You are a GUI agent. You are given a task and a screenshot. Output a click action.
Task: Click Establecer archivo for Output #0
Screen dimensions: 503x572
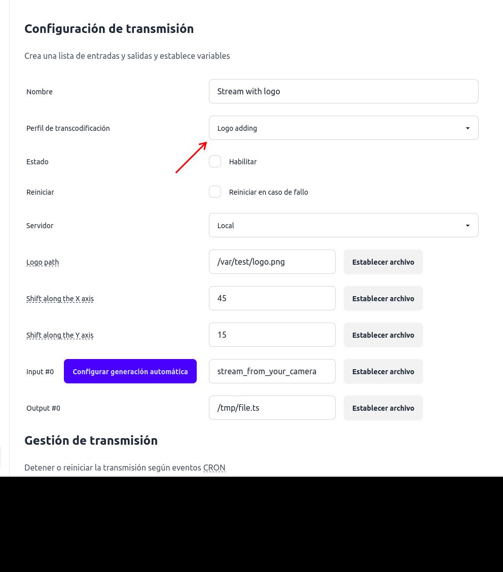pos(383,408)
